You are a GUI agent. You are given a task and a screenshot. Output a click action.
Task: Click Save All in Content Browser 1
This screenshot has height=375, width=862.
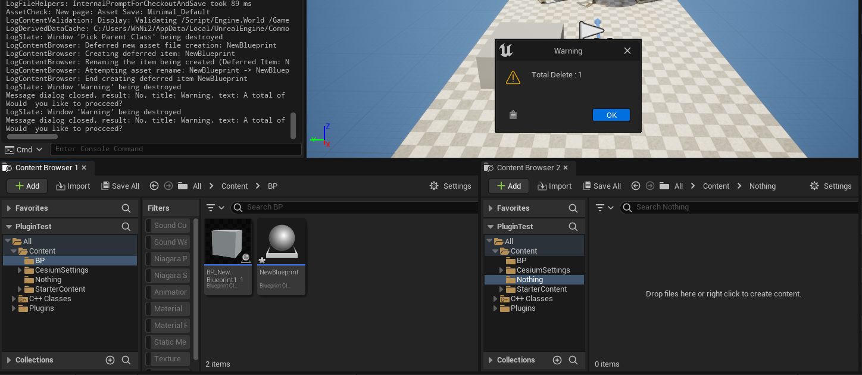coord(120,186)
